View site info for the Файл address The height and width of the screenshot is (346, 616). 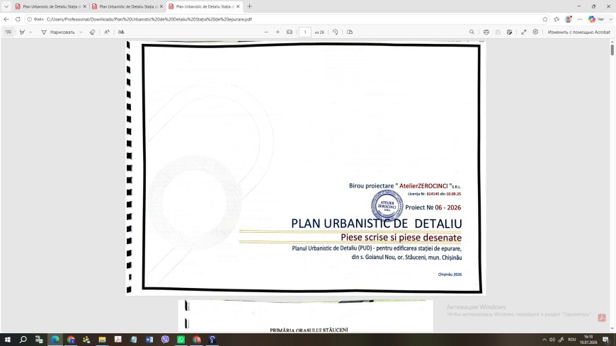35,19
